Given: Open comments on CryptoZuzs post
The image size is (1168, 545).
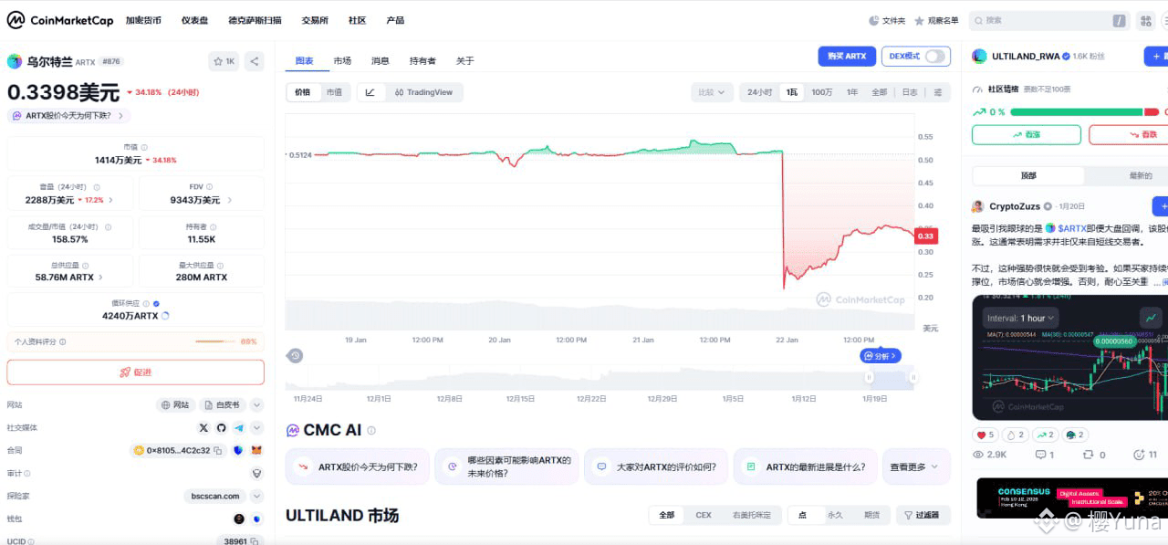Looking at the screenshot, I should [1045, 455].
